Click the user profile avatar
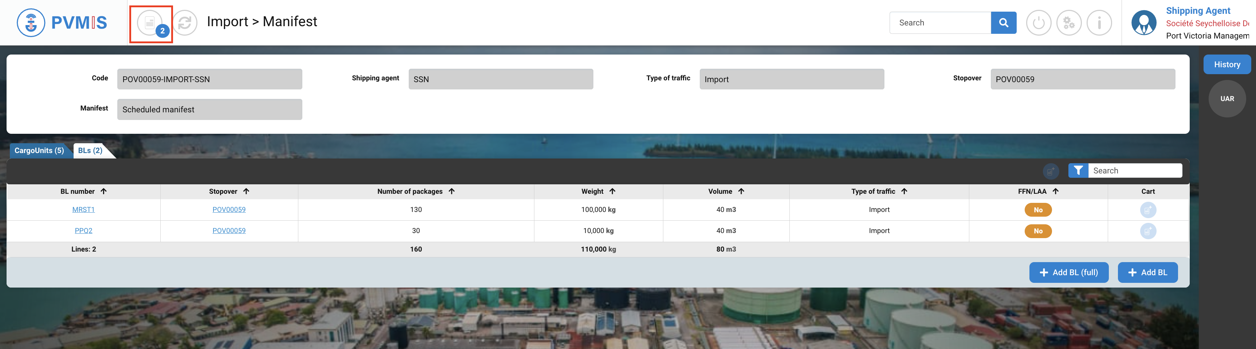1256x349 pixels. [1143, 23]
